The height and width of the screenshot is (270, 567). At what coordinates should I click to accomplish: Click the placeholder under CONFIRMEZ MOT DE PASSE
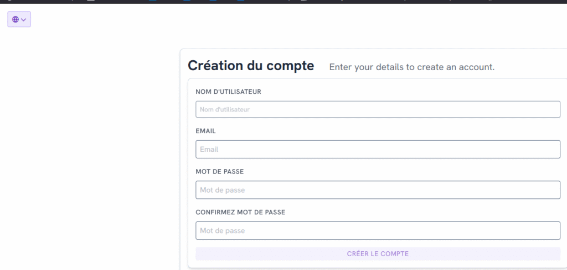(222, 231)
